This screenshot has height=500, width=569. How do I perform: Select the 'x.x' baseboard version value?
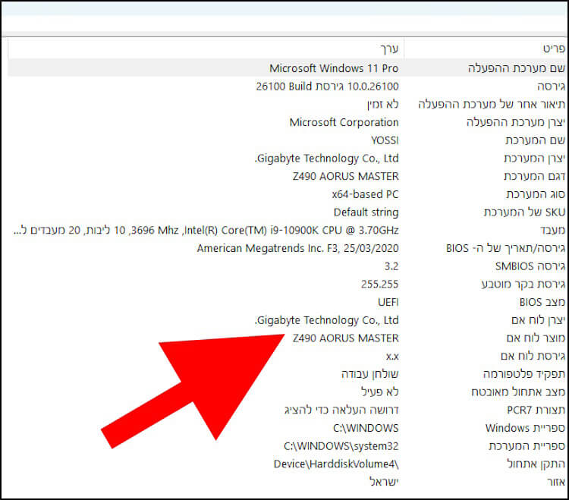point(392,357)
